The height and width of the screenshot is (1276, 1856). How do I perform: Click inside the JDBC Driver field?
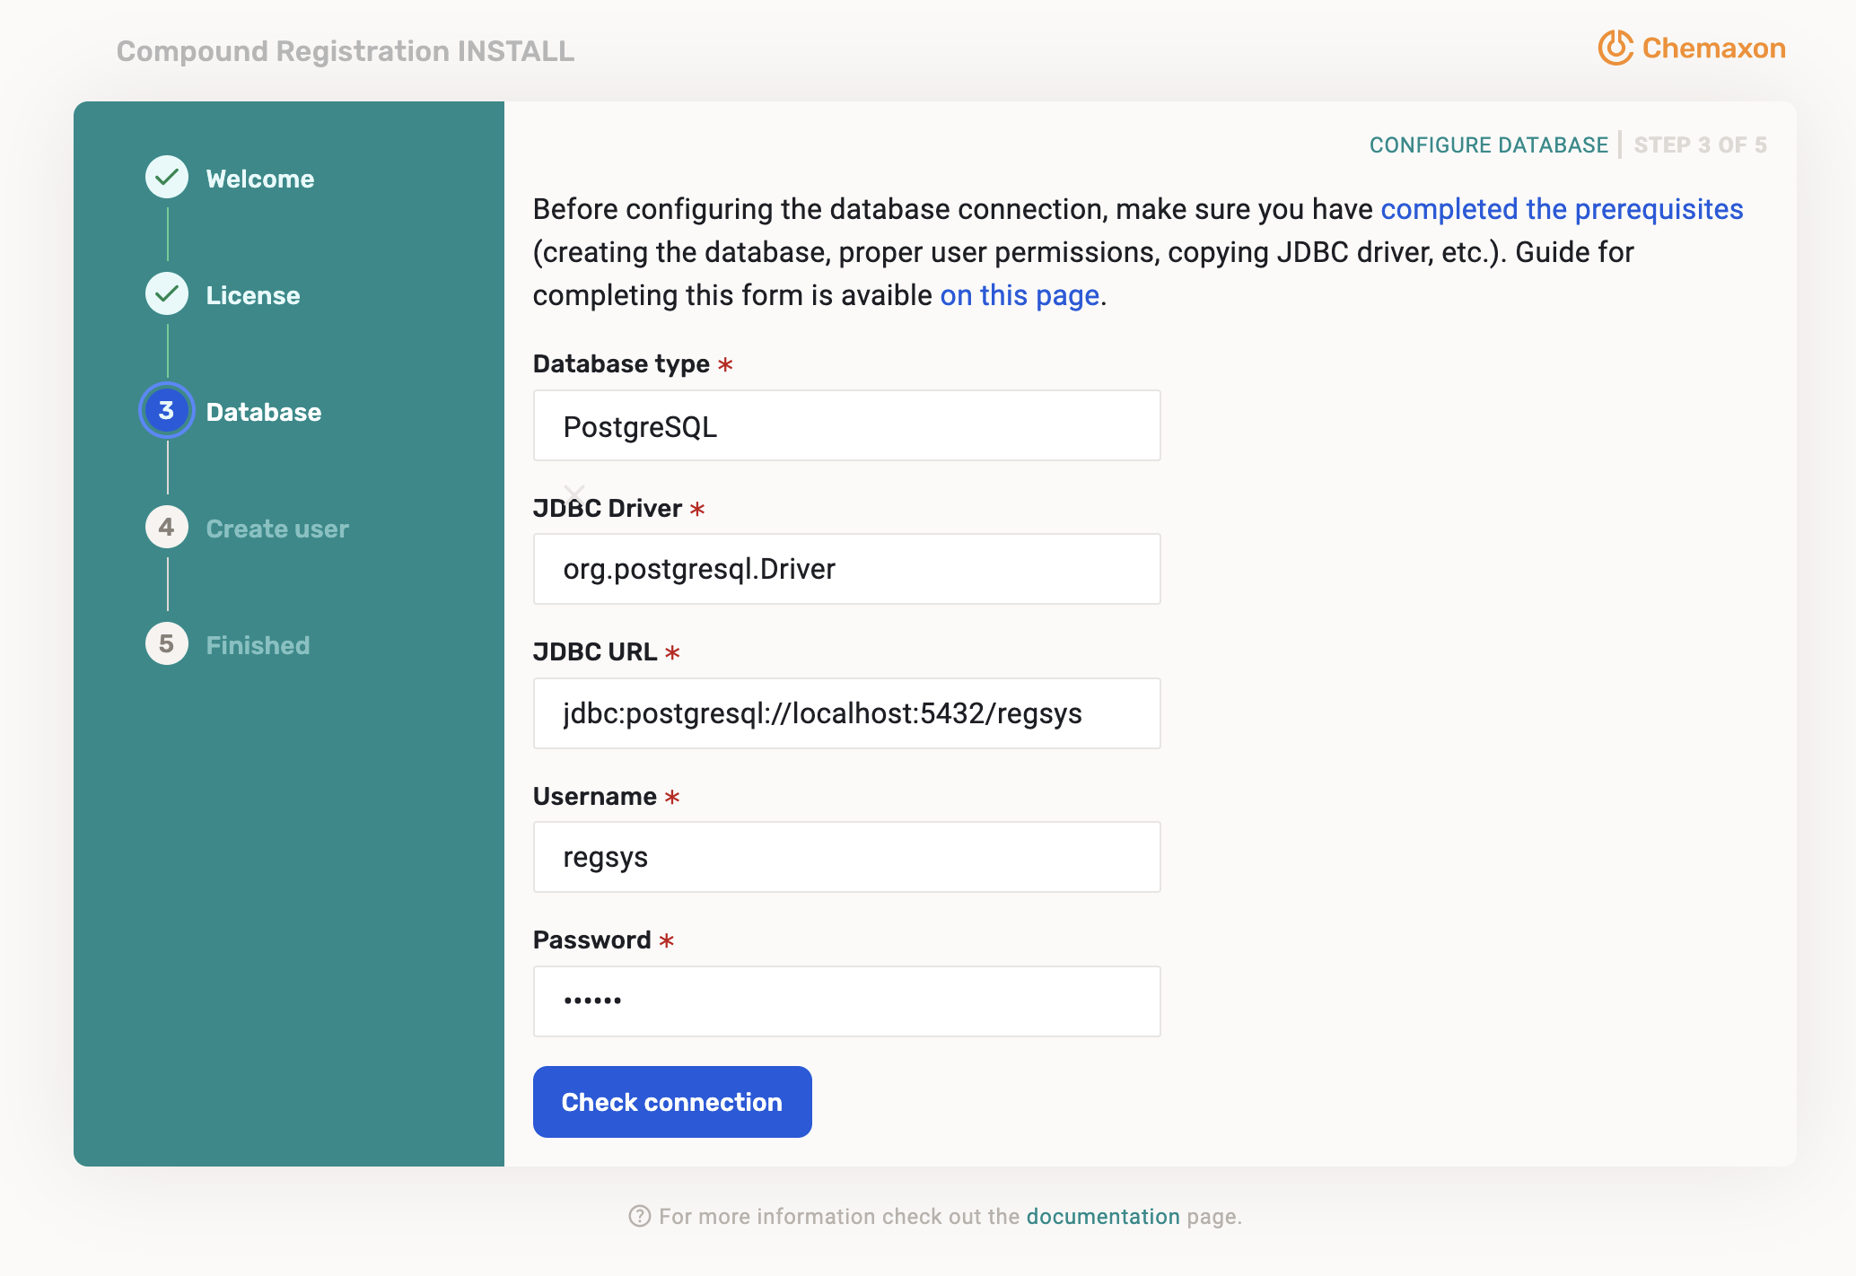[846, 568]
